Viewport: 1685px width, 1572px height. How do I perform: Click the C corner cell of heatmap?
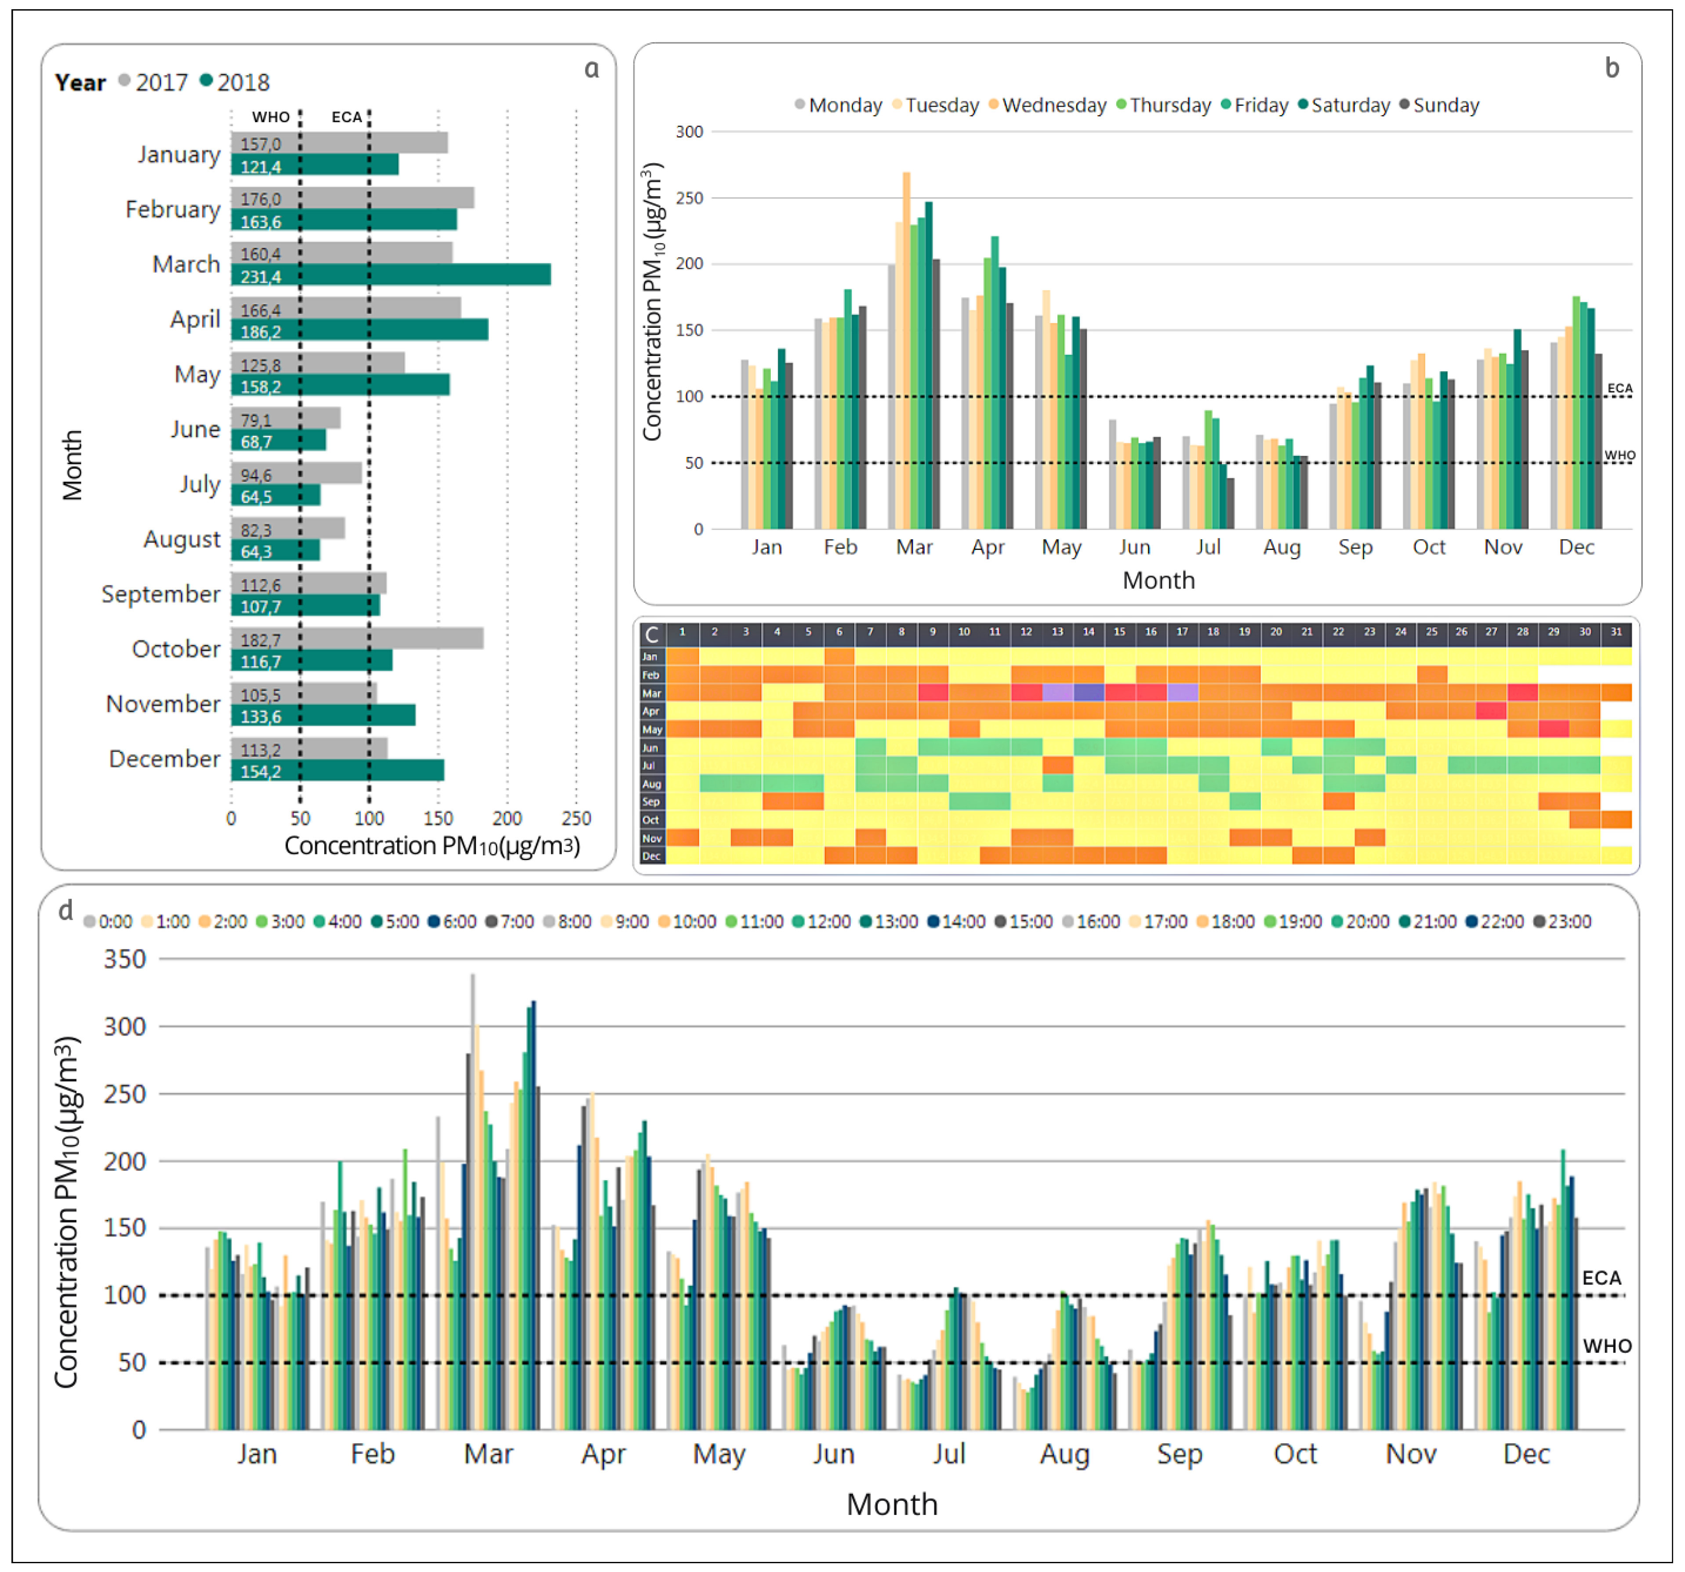pos(652,635)
